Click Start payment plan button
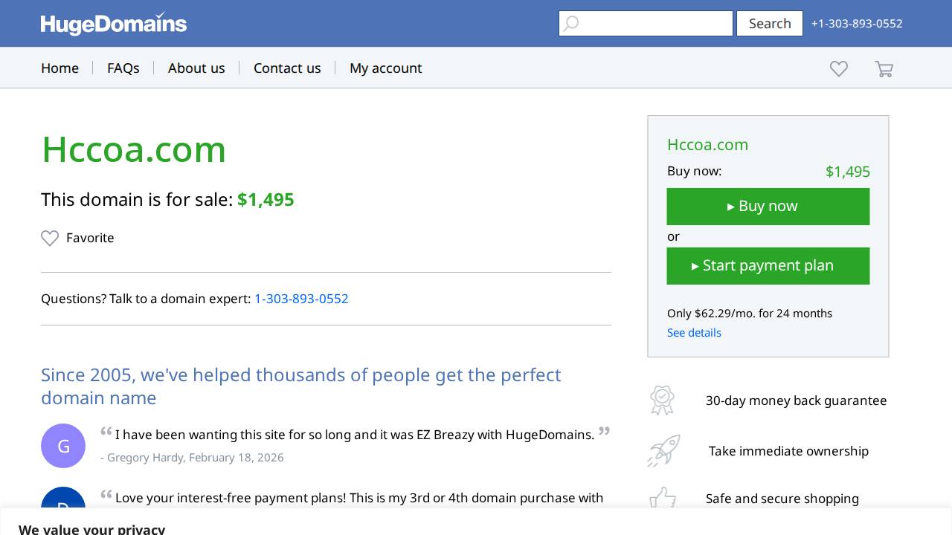Image resolution: width=952 pixels, height=535 pixels. point(768,266)
